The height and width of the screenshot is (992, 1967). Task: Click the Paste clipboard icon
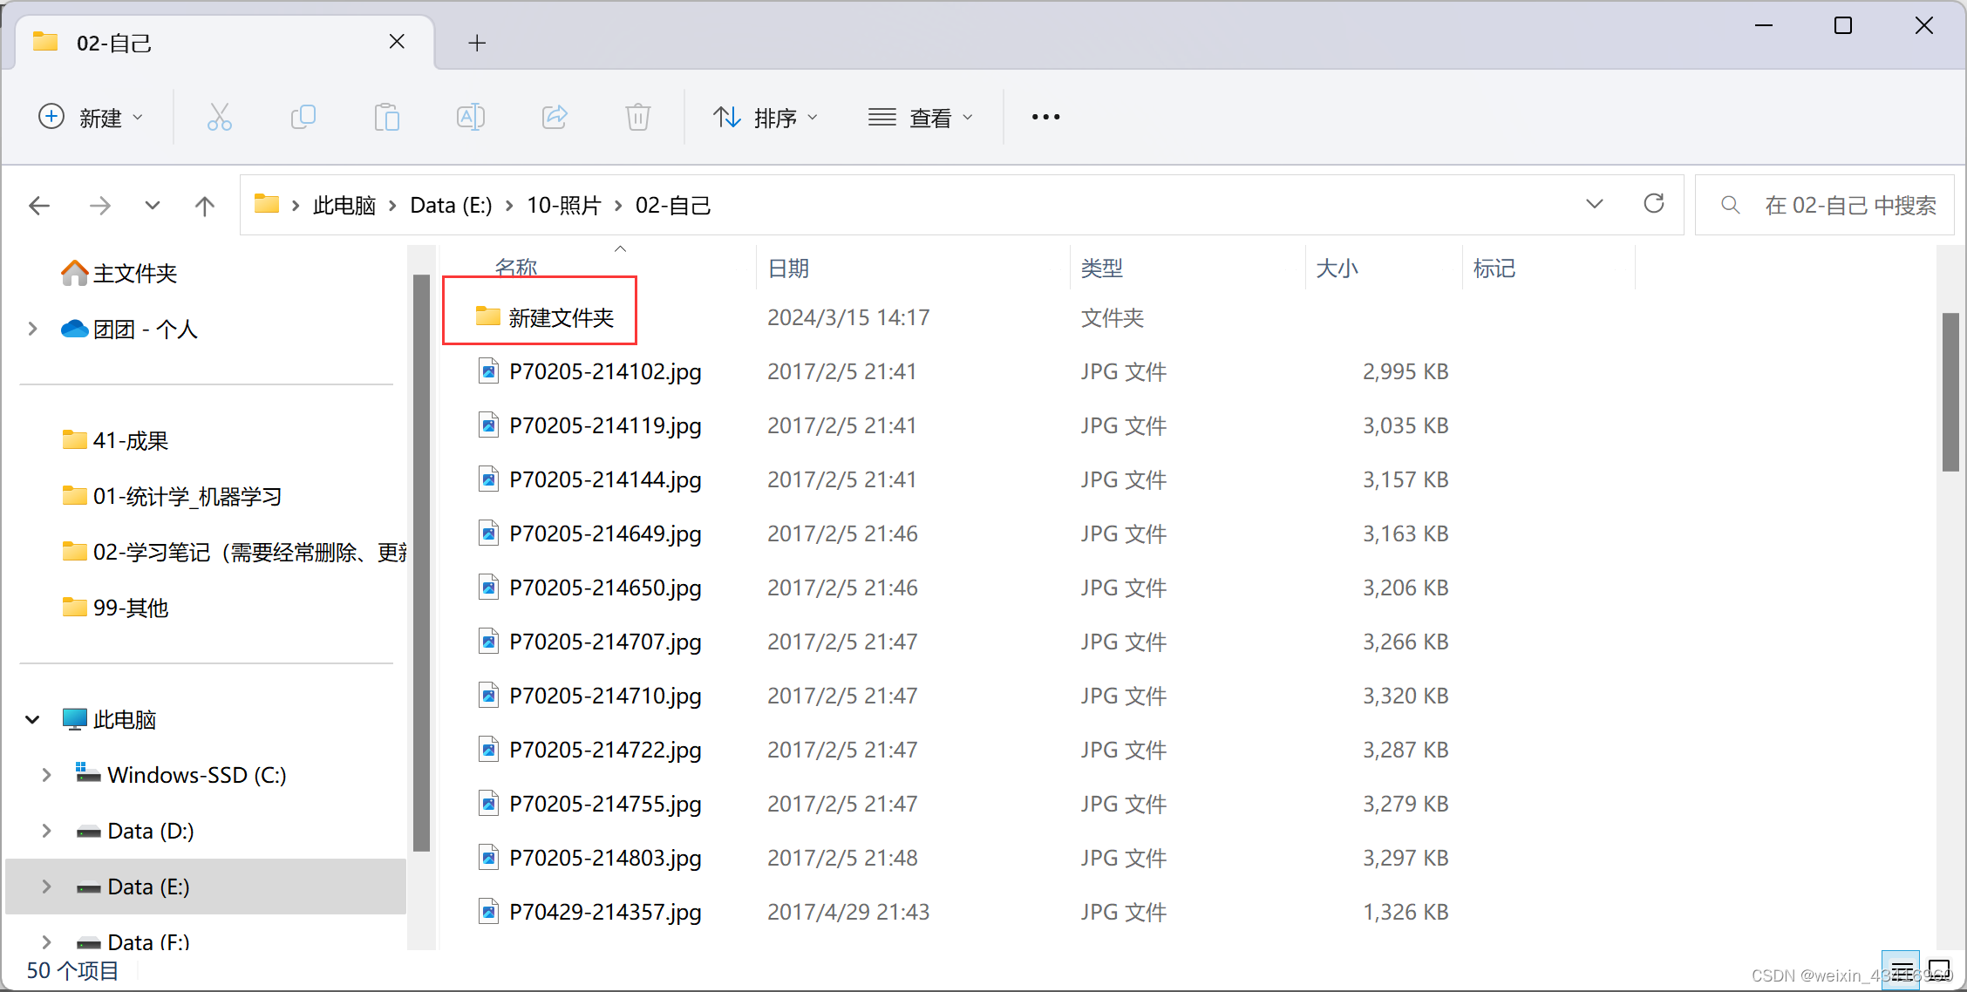[x=386, y=117]
